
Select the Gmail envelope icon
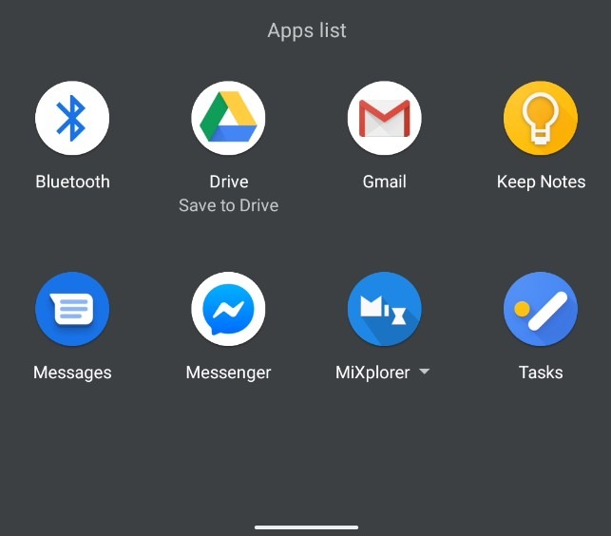tap(385, 118)
